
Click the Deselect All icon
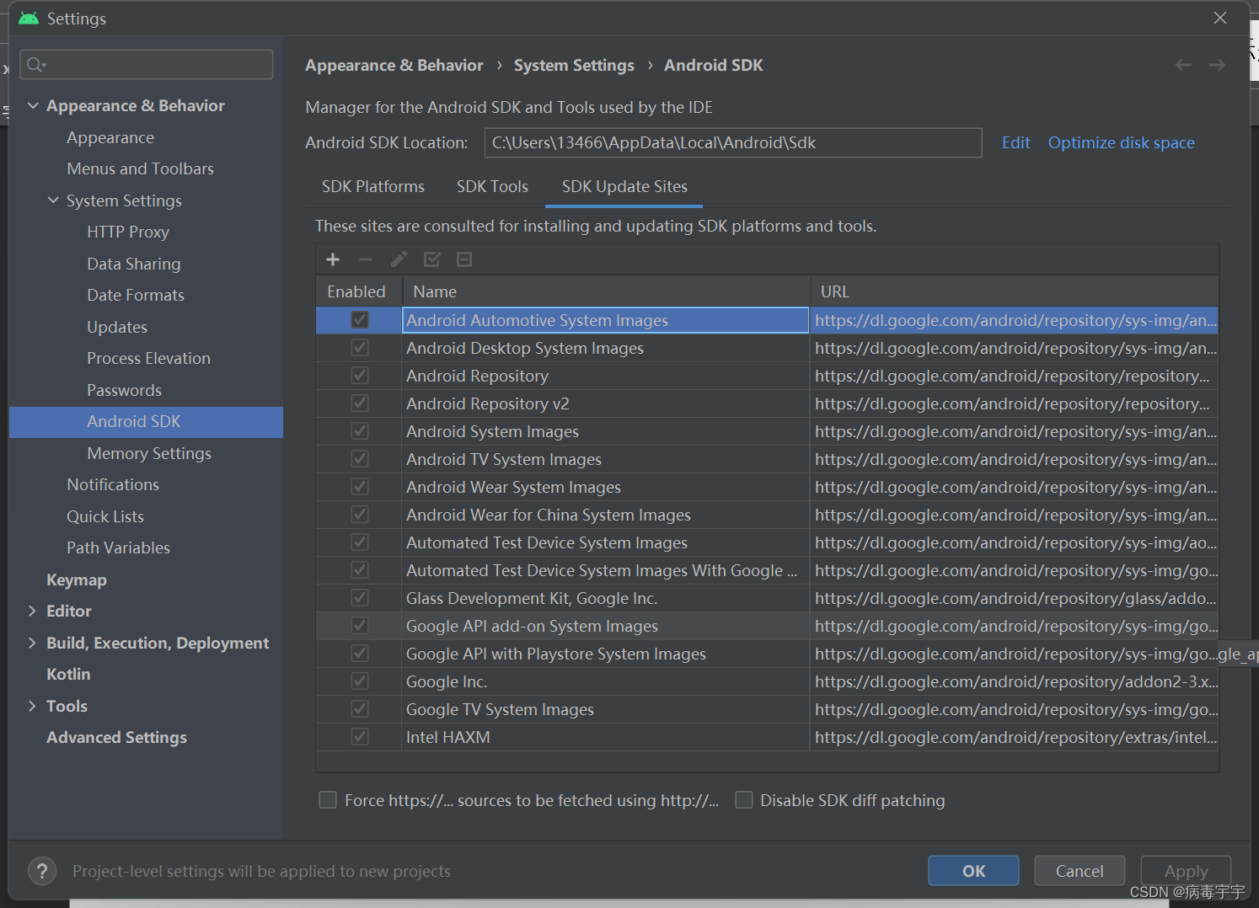coord(464,259)
